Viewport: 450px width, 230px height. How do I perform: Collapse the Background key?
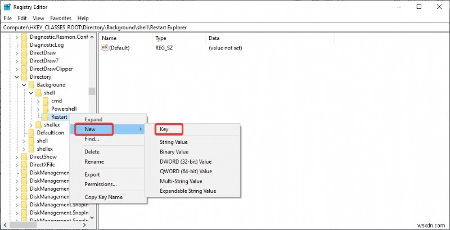[x=24, y=85]
